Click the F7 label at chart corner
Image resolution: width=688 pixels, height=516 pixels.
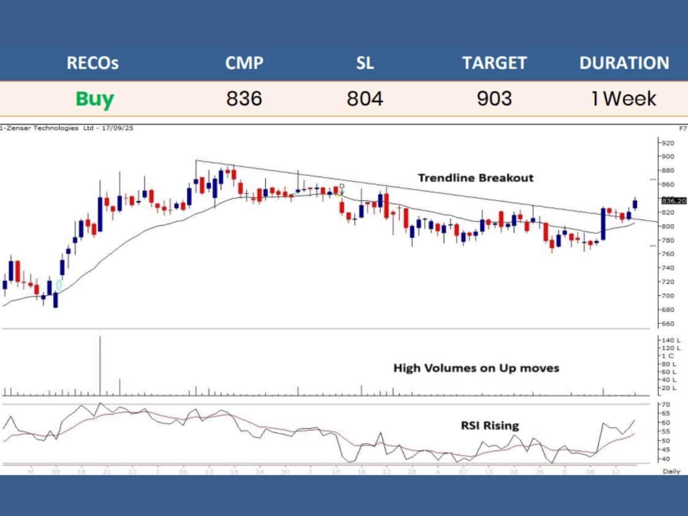pos(682,129)
